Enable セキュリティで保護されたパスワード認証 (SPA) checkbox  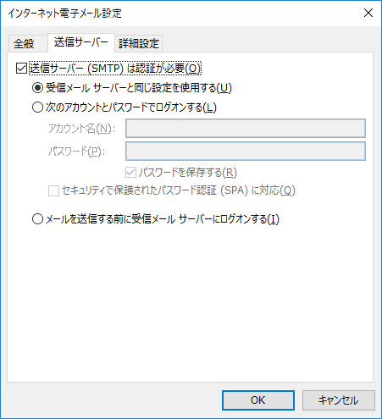click(53, 190)
